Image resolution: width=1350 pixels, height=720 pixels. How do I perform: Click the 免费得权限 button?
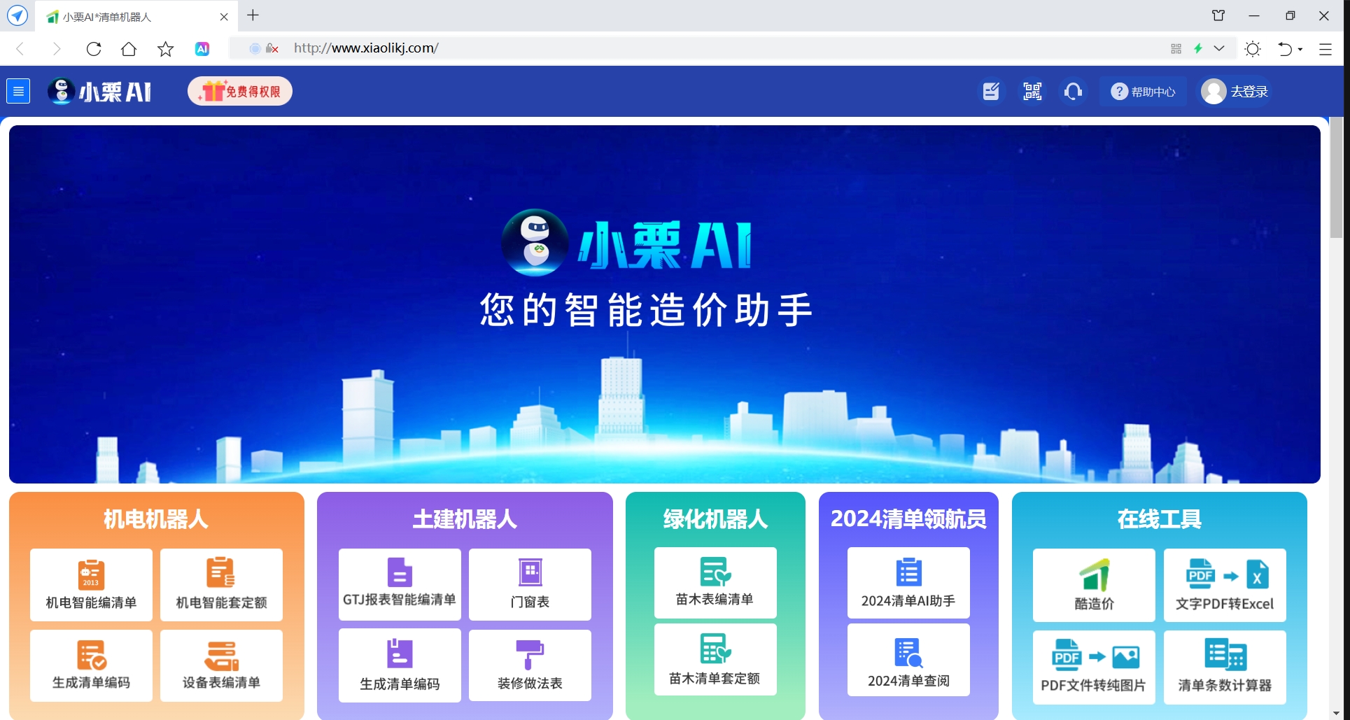(240, 92)
